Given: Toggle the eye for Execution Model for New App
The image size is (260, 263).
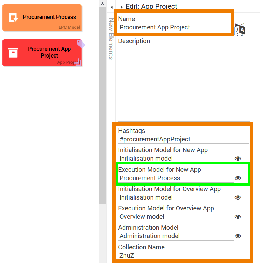Looking at the screenshot, I should 238,178.
